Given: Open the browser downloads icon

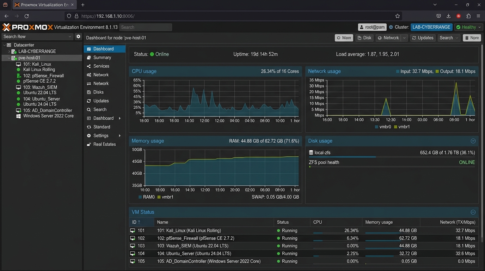Looking at the screenshot, I should coord(448,16).
